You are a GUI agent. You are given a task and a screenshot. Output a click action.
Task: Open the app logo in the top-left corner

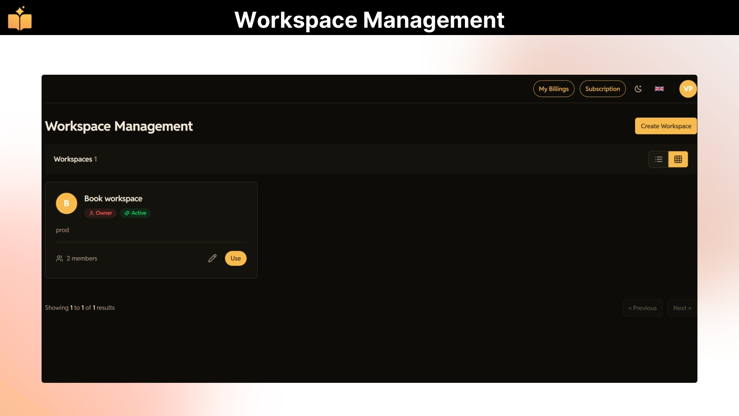(x=20, y=18)
